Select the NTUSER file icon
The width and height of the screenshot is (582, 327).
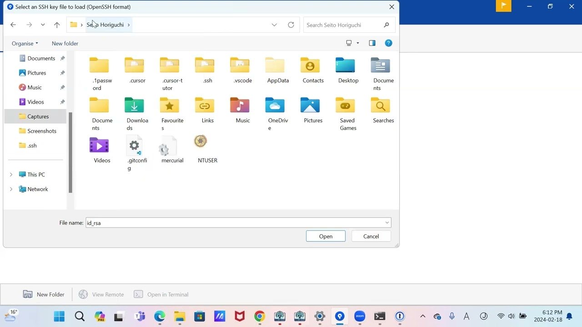[201, 142]
